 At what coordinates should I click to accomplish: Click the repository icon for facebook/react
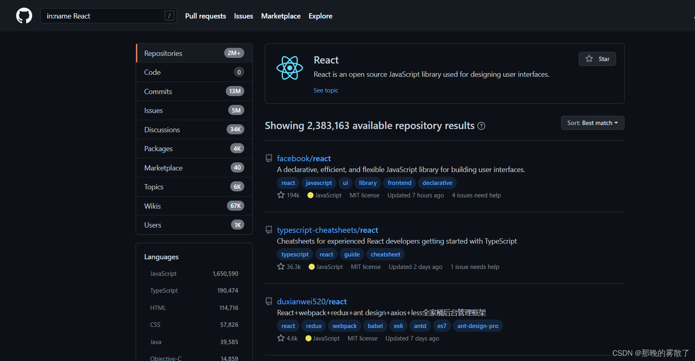(269, 158)
